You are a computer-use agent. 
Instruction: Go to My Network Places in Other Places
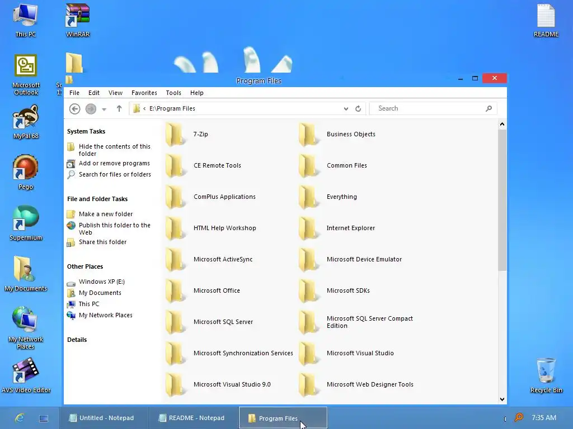(x=106, y=315)
